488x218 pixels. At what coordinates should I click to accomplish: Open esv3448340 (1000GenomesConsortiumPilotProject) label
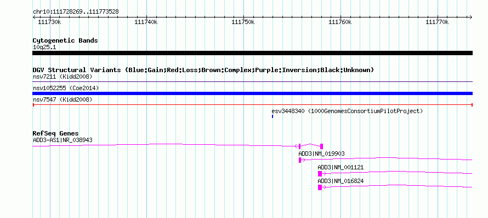click(x=347, y=111)
